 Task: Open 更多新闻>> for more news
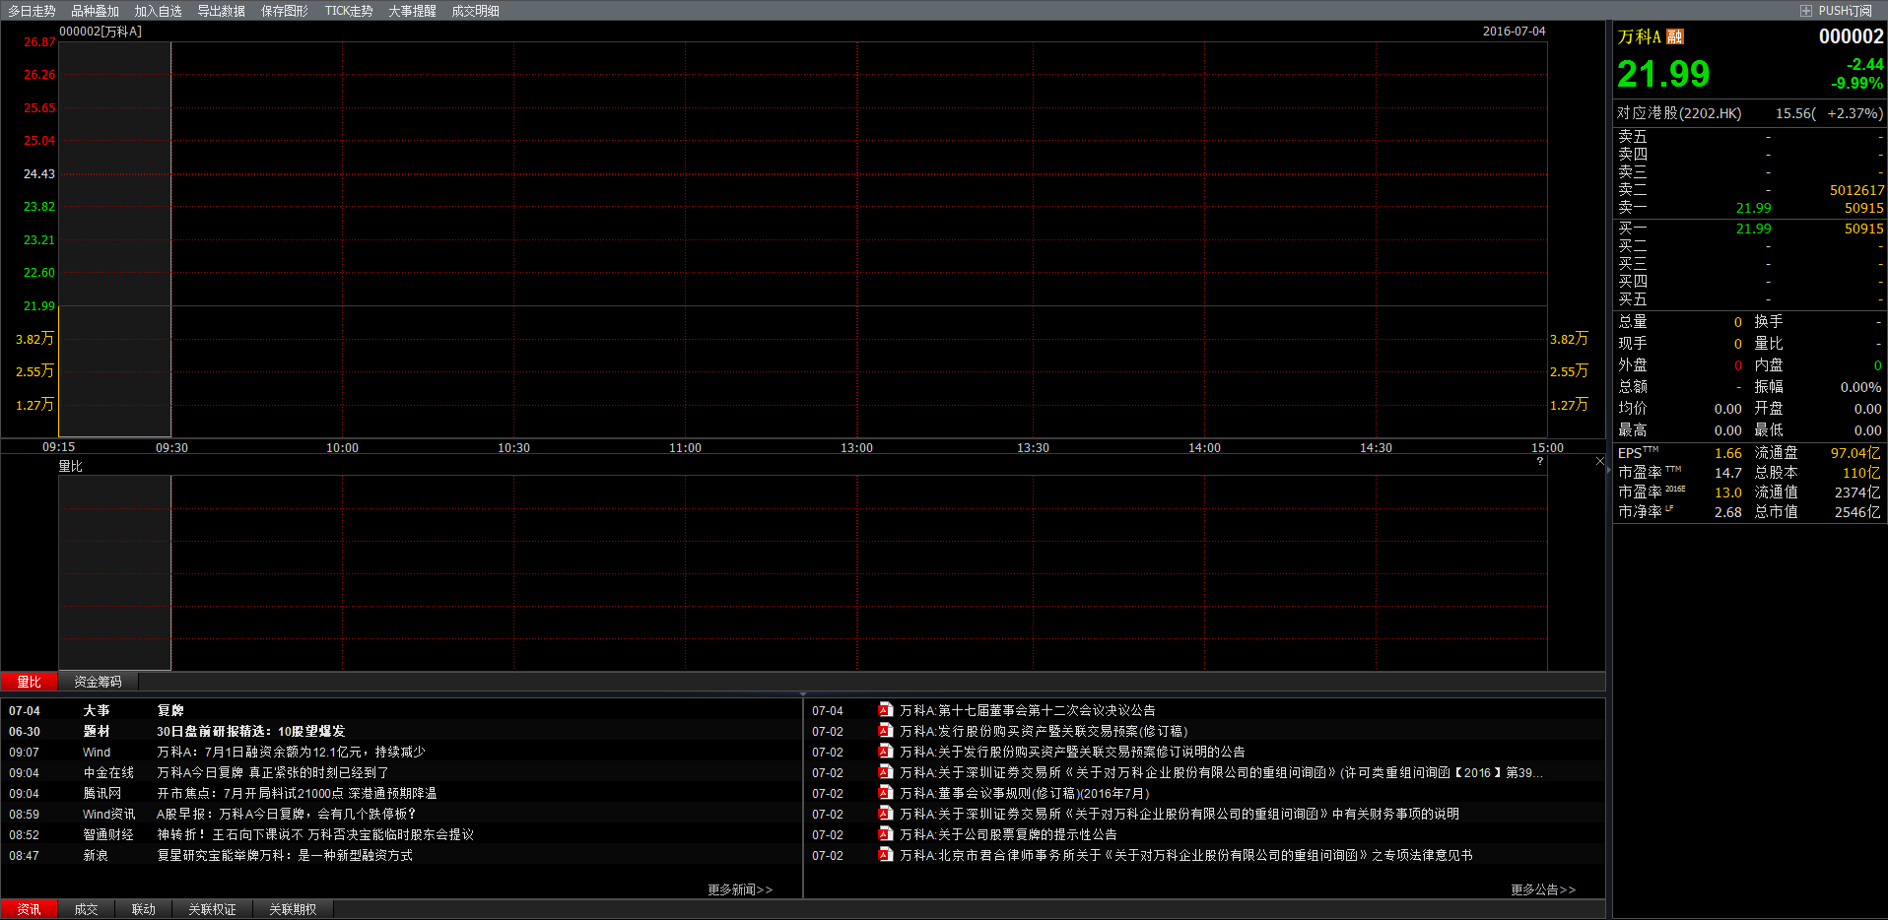pos(739,888)
